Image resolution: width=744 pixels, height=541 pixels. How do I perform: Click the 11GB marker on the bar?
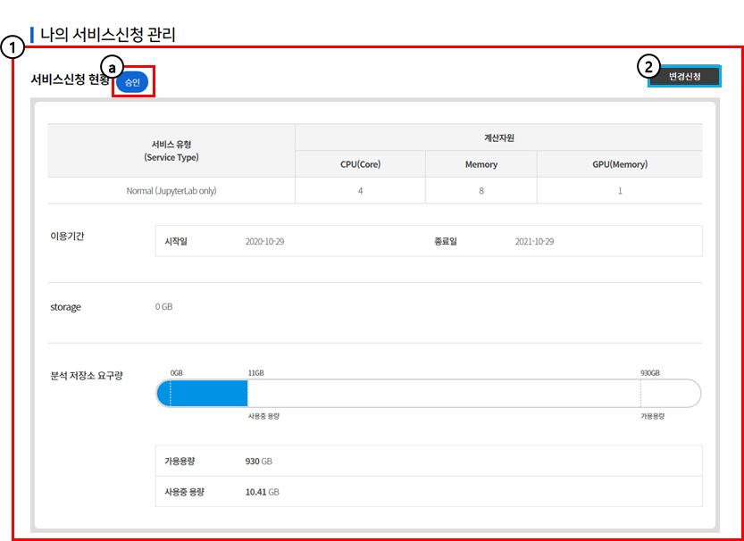pyautogui.click(x=255, y=373)
